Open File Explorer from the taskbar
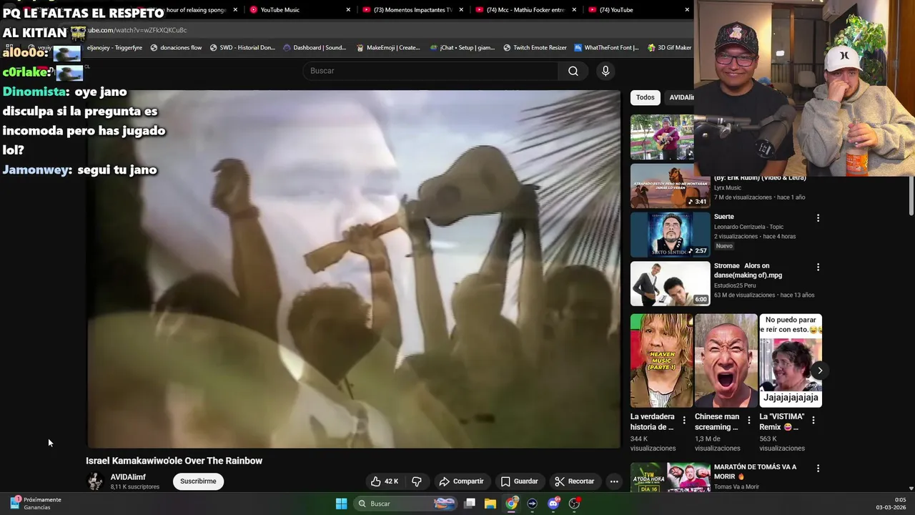 click(x=490, y=504)
